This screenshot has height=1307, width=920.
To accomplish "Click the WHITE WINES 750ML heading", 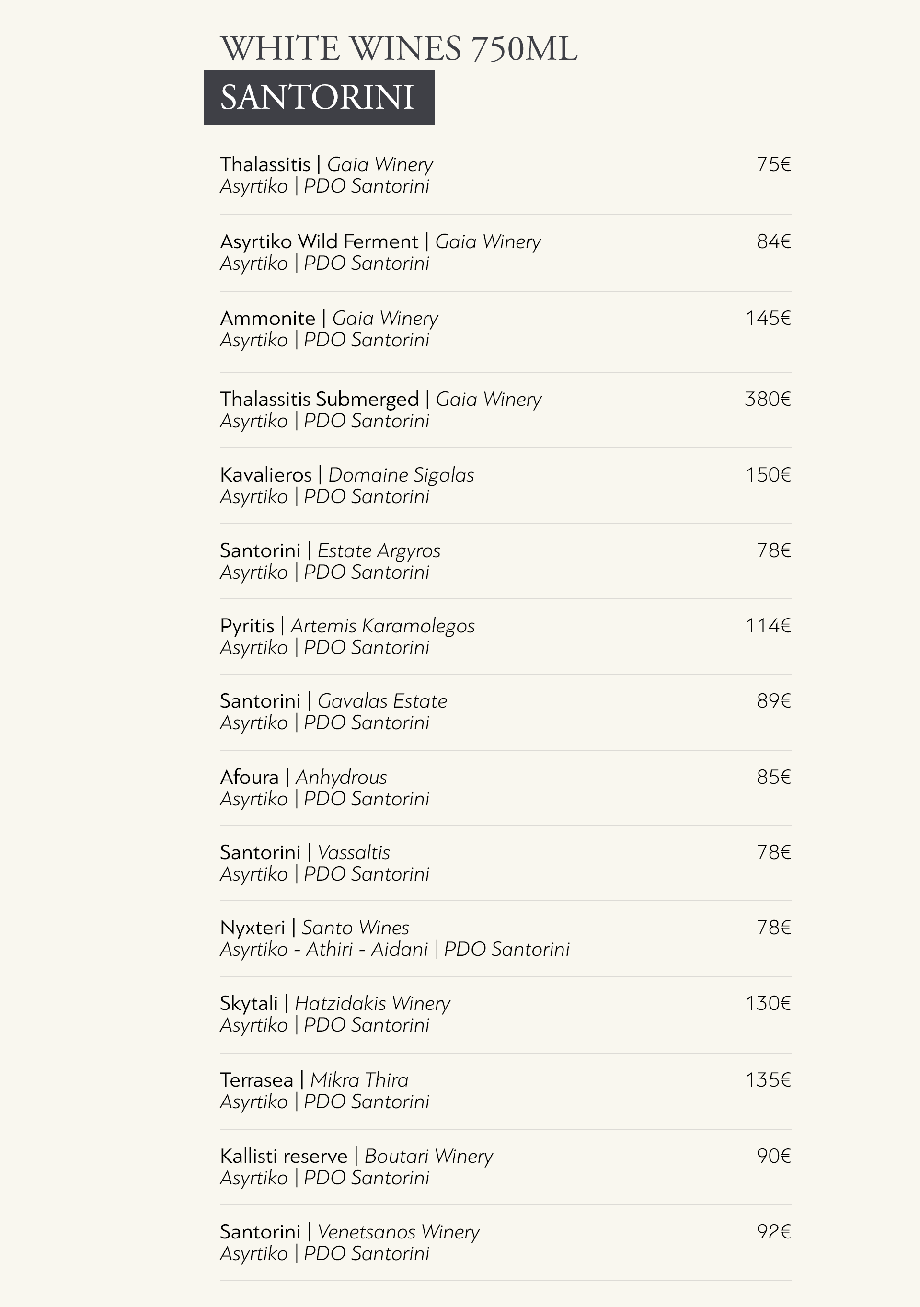I will point(399,48).
